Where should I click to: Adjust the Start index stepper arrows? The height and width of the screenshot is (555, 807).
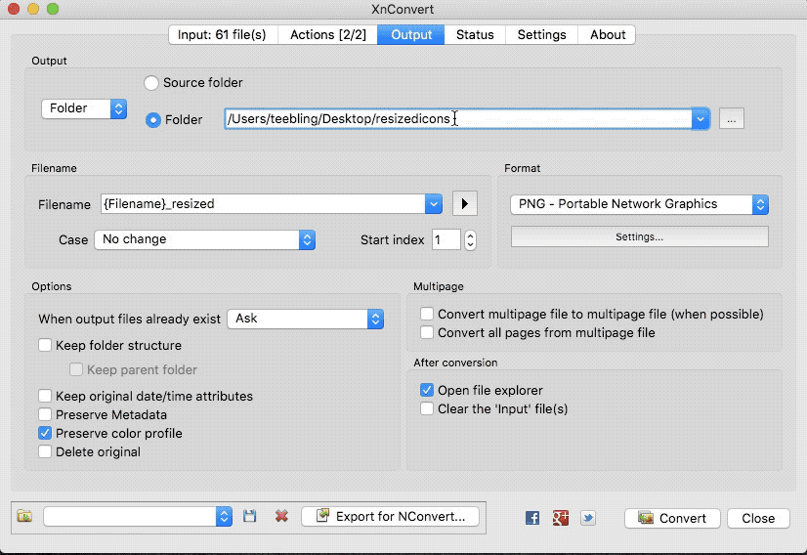point(470,240)
